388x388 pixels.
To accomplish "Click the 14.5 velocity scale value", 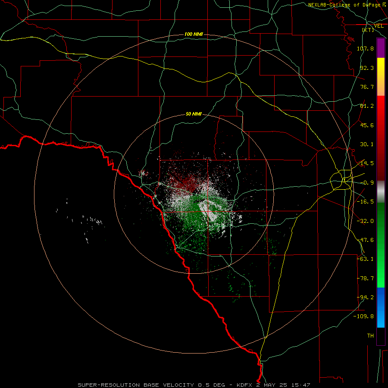I will pyautogui.click(x=367, y=163).
